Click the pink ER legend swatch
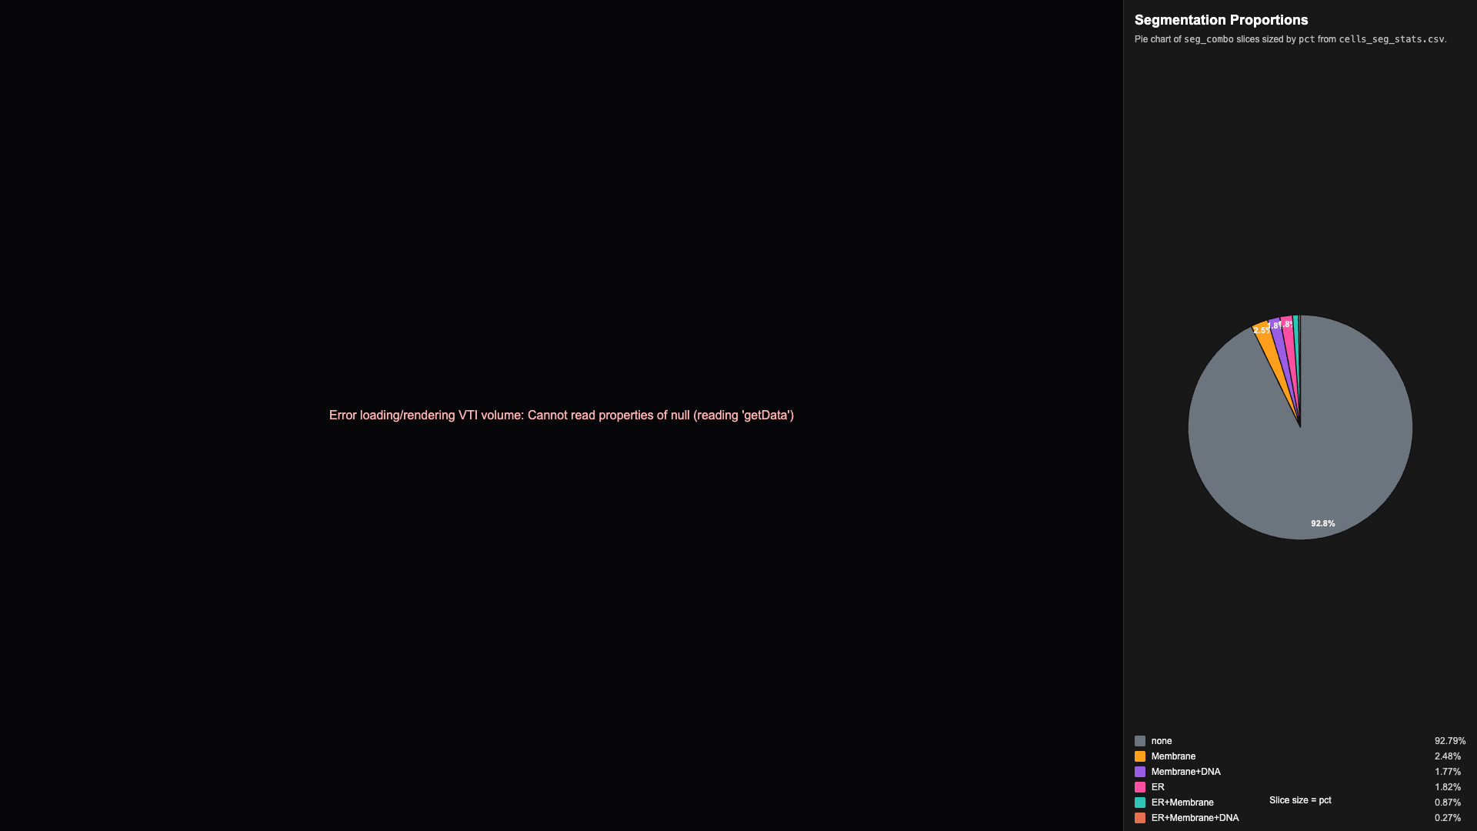This screenshot has width=1477, height=831. click(1140, 787)
